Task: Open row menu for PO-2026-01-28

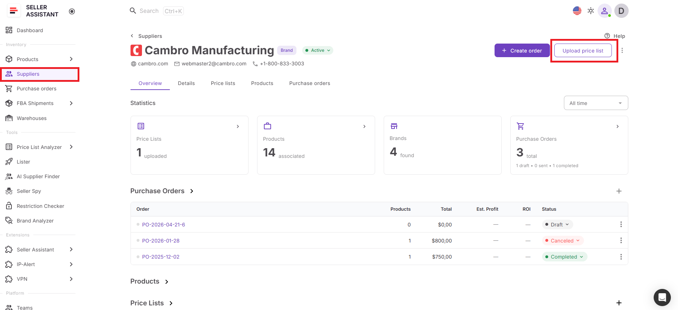Action: (x=621, y=240)
